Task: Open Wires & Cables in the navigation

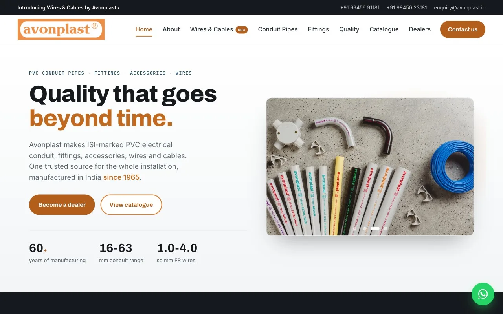Action: [211, 29]
